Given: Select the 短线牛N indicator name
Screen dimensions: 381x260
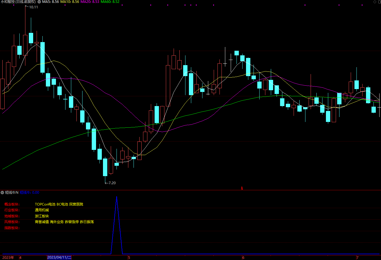Looking at the screenshot, I should [x=12, y=193].
